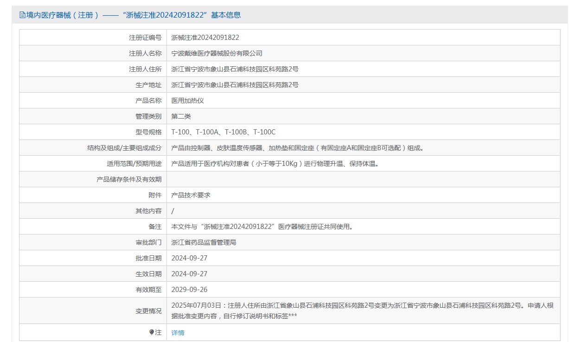
Task: Click the page title 境内医疗器械（注册）基本信息
Action: click(x=134, y=15)
